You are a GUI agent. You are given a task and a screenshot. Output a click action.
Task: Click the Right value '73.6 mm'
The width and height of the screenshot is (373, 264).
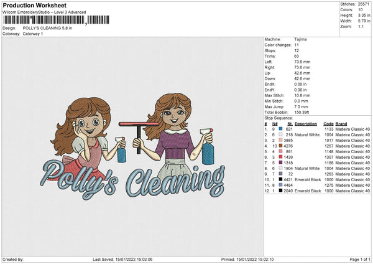click(302, 67)
